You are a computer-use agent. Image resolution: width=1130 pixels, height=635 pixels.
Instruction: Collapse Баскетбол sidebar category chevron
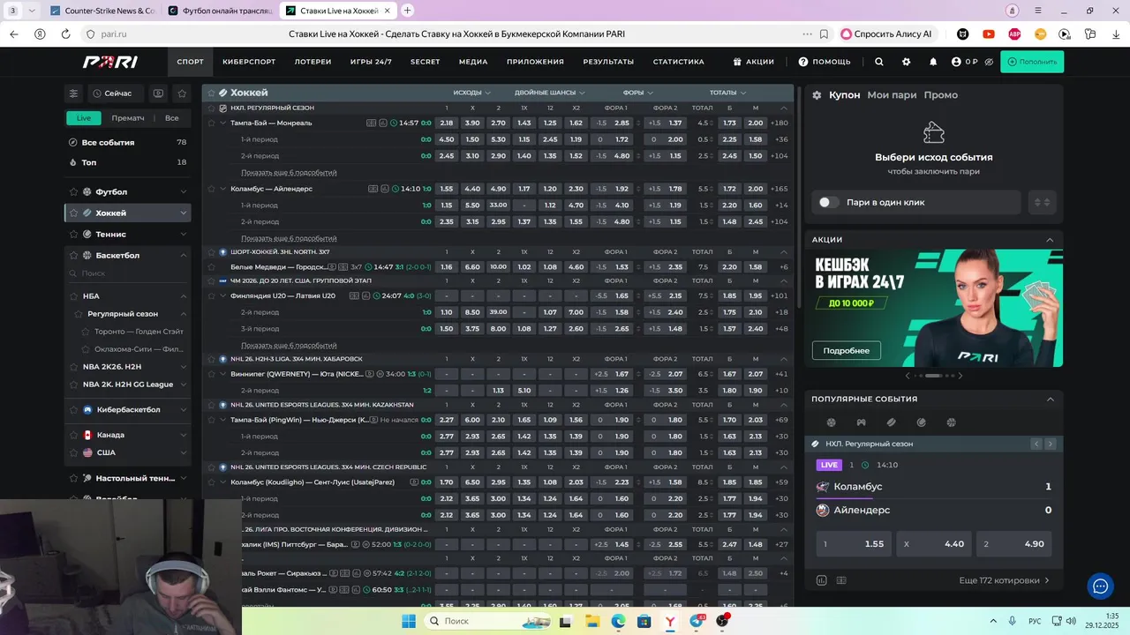coord(184,256)
